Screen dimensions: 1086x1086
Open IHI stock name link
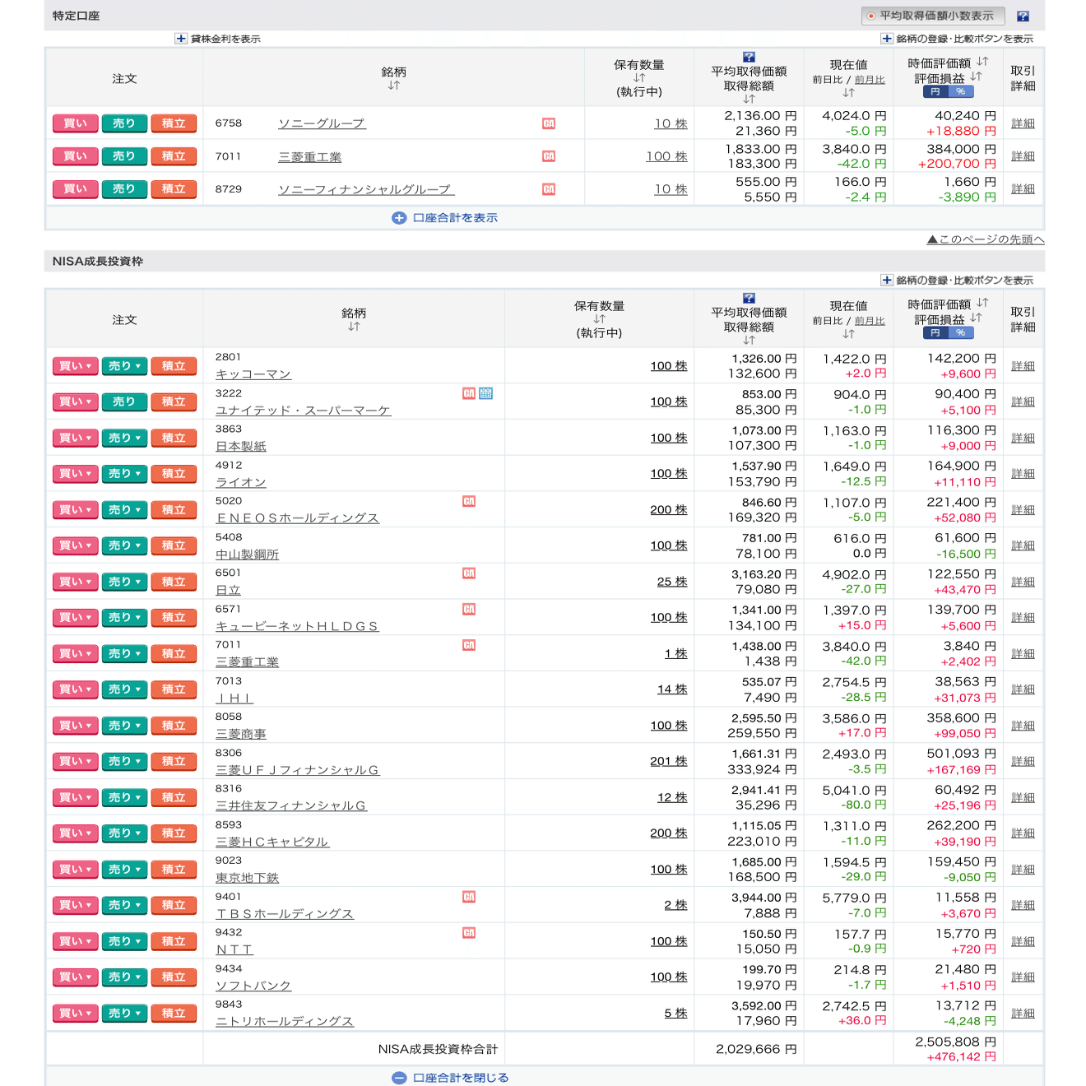coord(234,698)
